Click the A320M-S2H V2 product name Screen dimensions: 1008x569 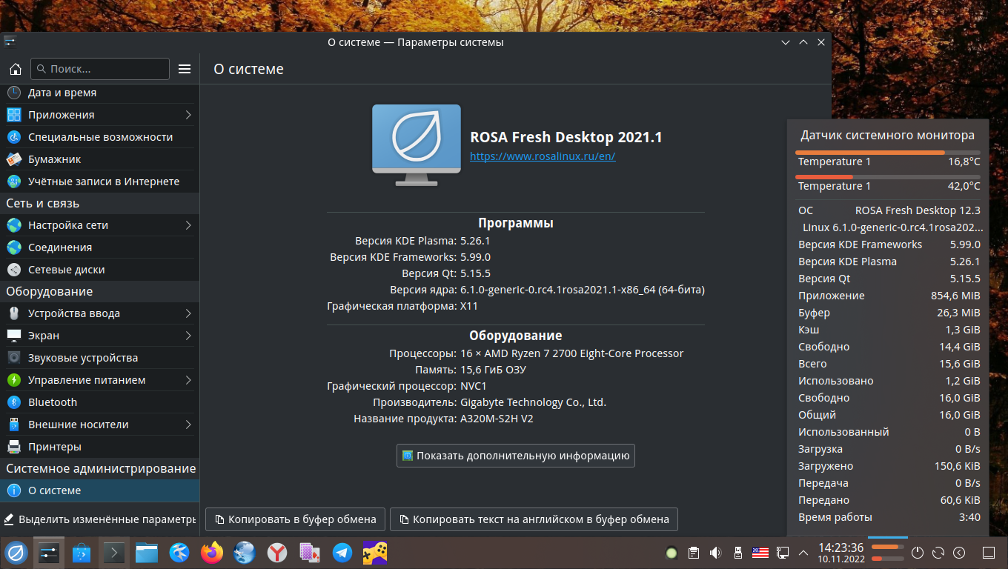(x=497, y=419)
